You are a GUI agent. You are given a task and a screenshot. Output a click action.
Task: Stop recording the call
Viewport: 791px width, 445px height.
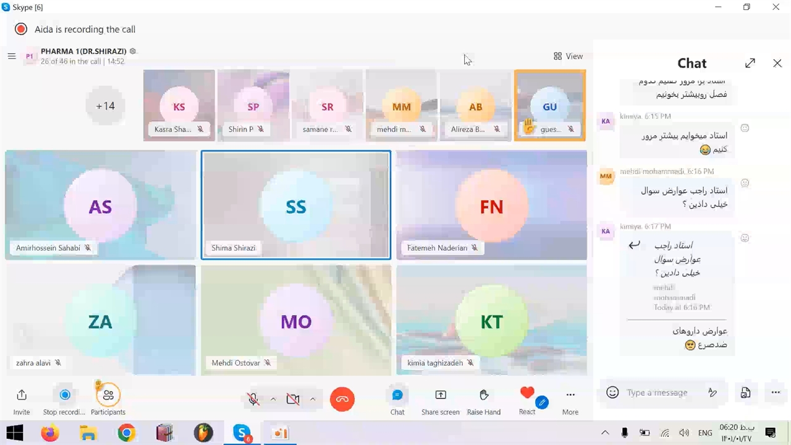point(65,396)
